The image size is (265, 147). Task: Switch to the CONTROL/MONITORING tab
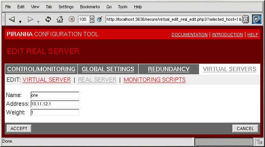[x=41, y=69]
